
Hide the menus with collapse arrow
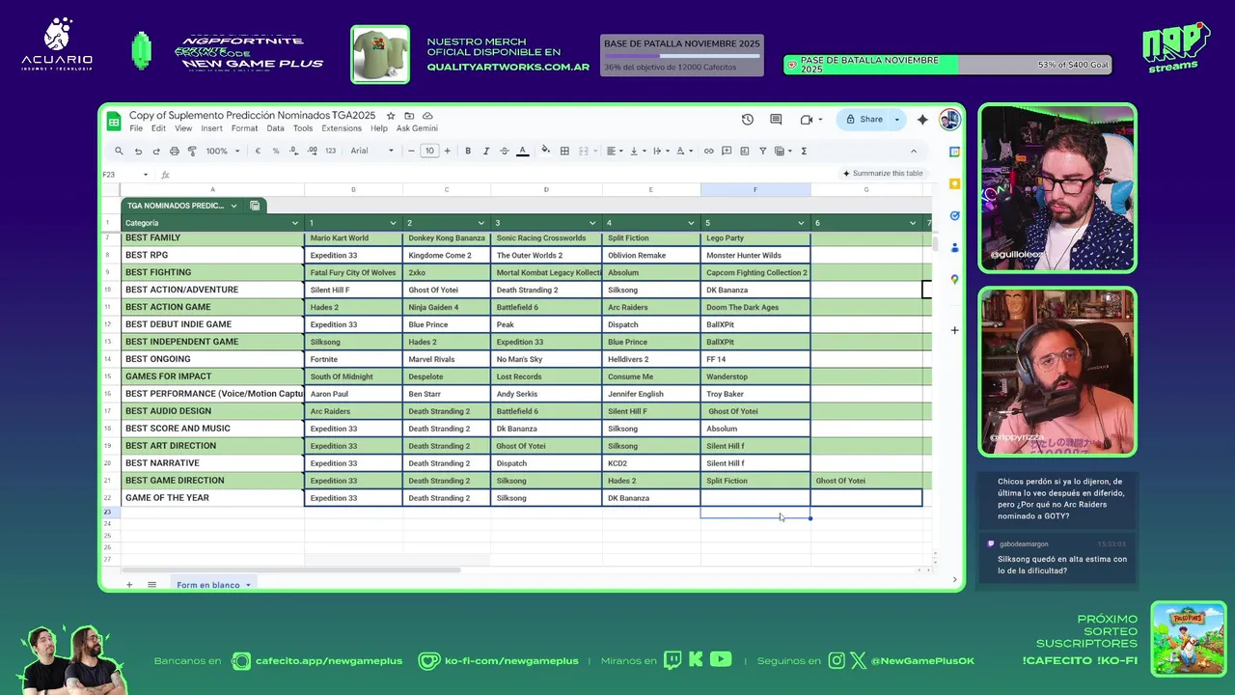[914, 151]
